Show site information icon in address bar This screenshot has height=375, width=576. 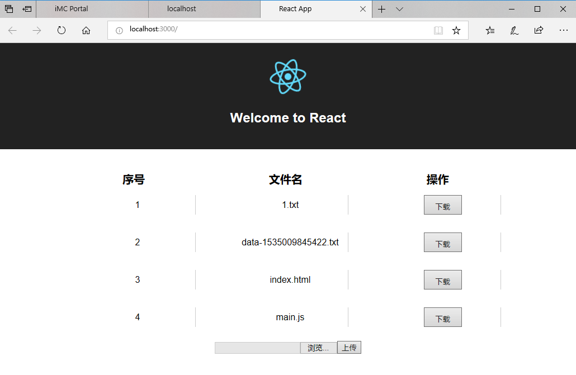pyautogui.click(x=119, y=31)
